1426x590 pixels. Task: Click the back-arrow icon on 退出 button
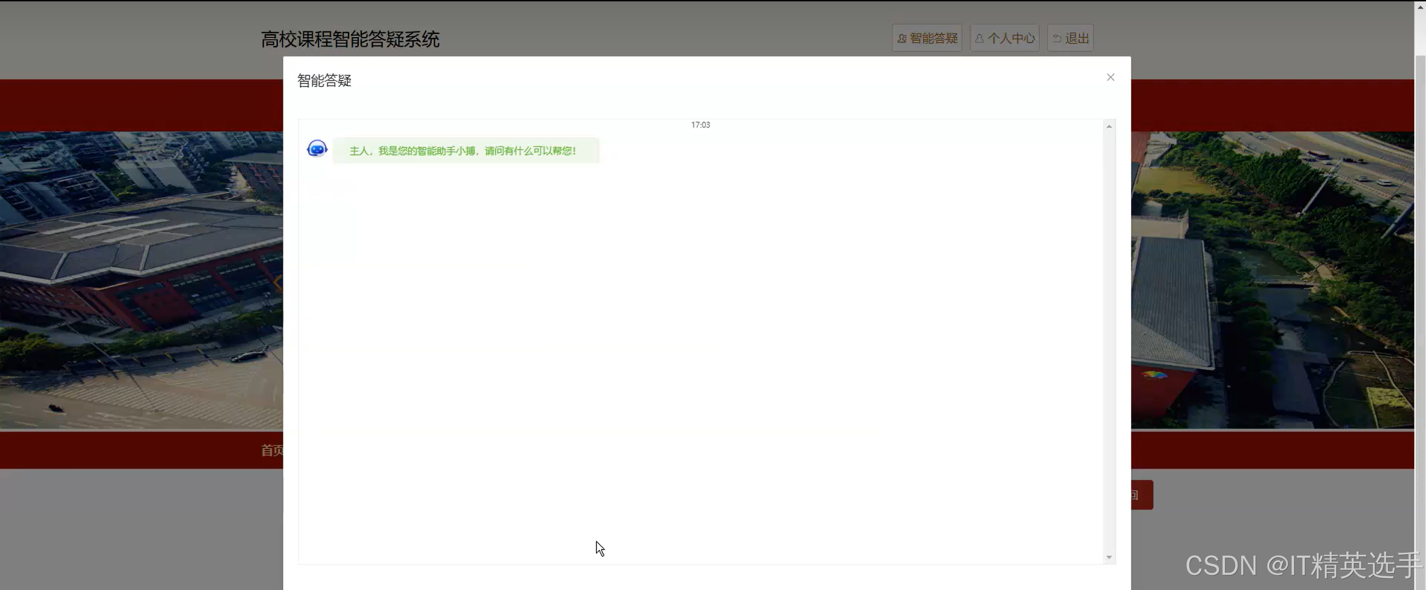1057,38
